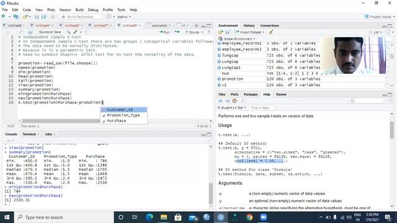Screen dimensions: 397x223
Task: Toggle the Source on Save checkbox
Action: 37,32
